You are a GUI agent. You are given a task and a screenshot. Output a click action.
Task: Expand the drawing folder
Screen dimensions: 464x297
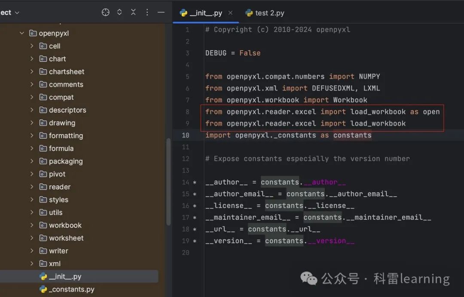point(32,122)
